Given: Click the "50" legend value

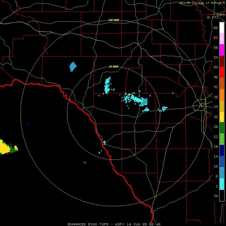Looking at the screenshot, I should click(x=216, y=67).
